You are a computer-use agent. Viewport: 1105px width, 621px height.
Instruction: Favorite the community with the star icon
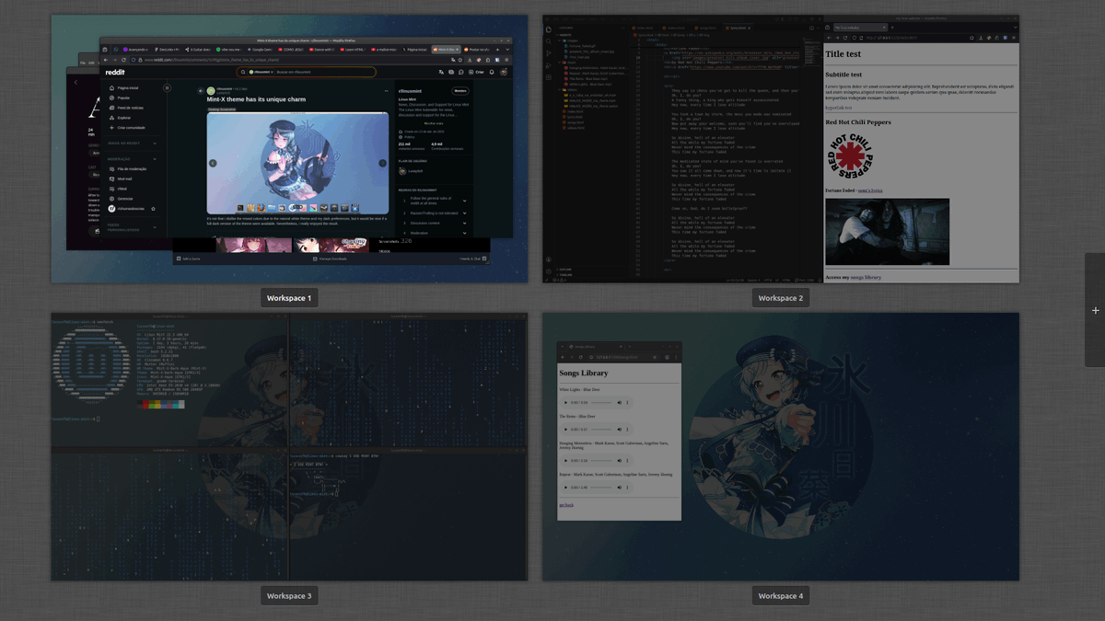[153, 209]
